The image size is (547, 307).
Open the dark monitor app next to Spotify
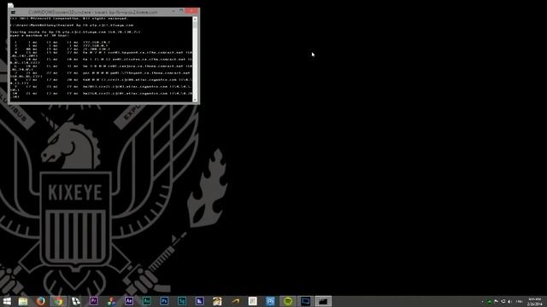pos(306,301)
